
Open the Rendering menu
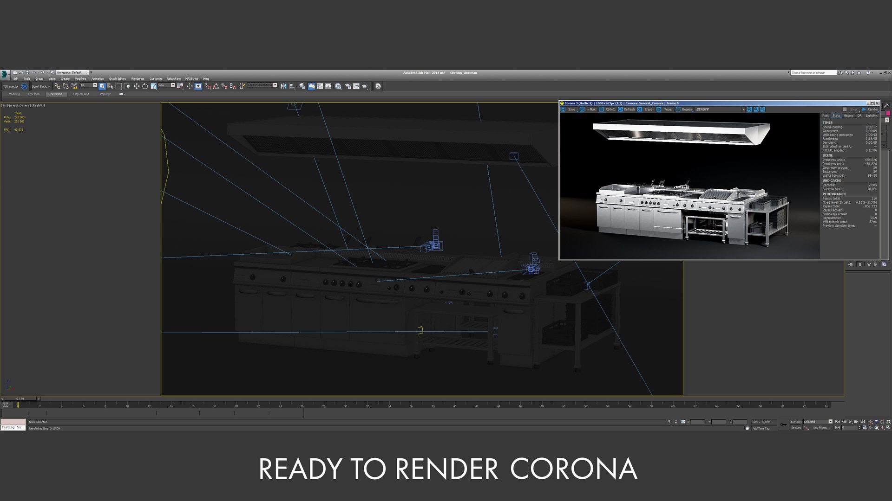[138, 79]
